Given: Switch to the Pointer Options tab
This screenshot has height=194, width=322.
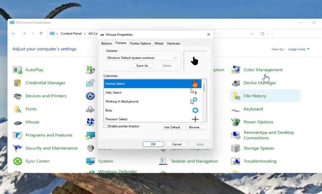Looking at the screenshot, I should [140, 43].
